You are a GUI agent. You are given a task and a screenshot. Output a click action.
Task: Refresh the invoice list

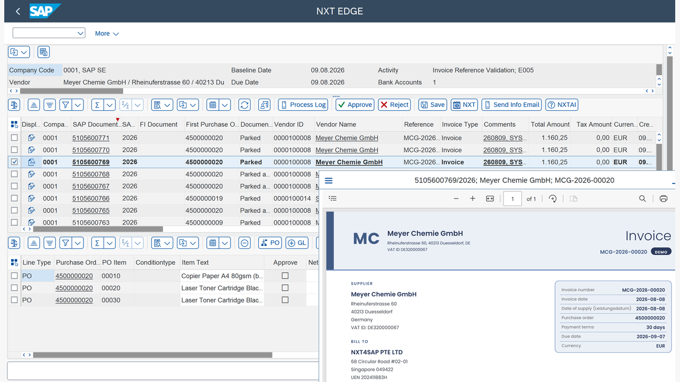(x=244, y=105)
